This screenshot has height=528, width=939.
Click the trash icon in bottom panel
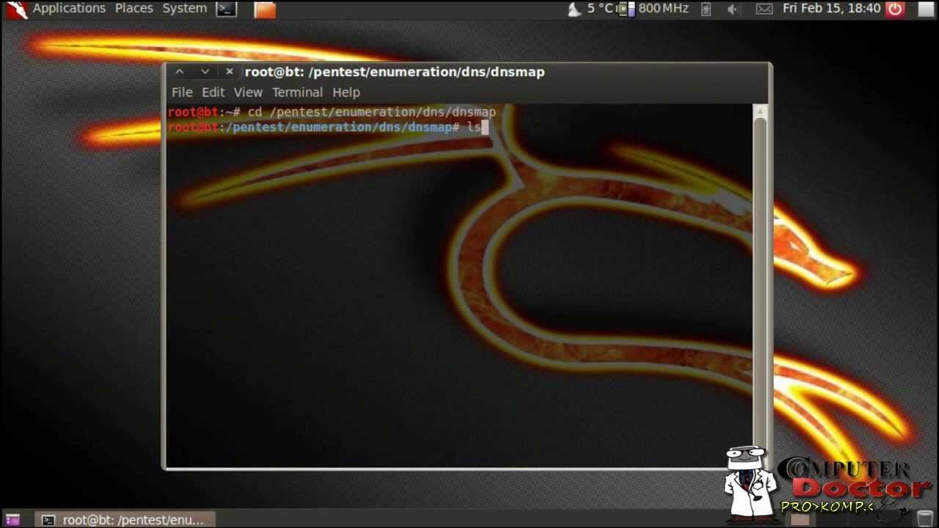pyautogui.click(x=925, y=520)
